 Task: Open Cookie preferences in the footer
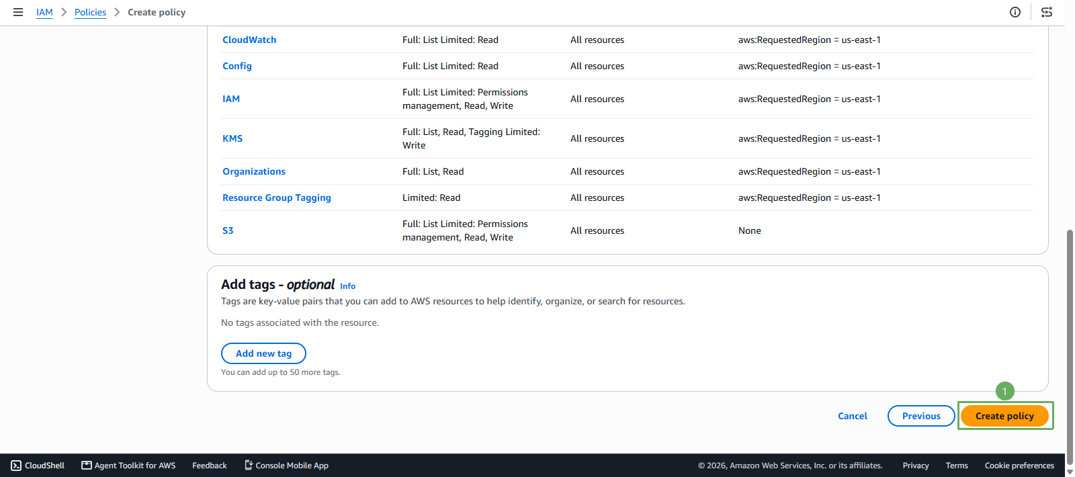[x=1019, y=466]
